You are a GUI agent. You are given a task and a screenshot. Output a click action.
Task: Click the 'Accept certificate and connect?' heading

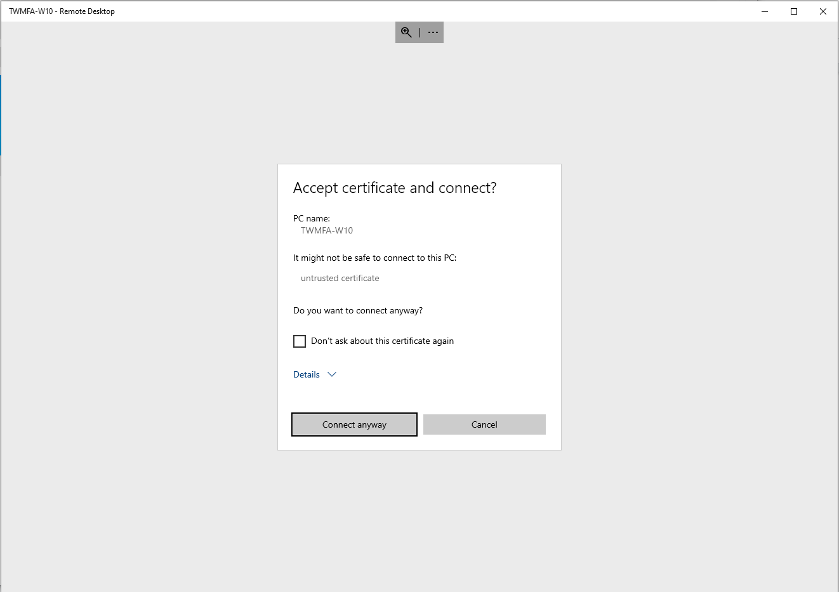[395, 188]
